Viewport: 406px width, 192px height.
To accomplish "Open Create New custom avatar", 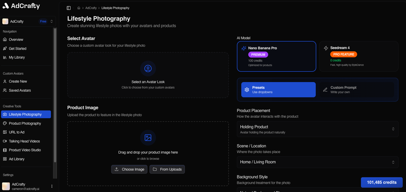I will pos(26,81).
